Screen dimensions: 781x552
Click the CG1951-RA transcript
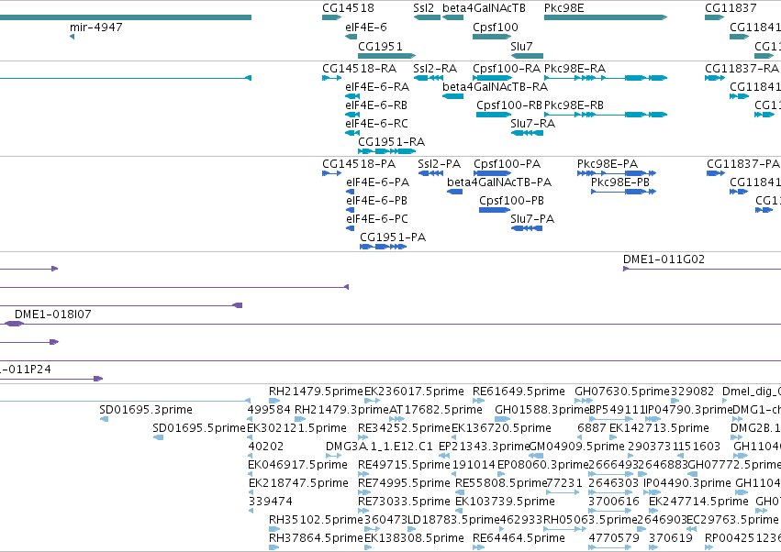392,142
